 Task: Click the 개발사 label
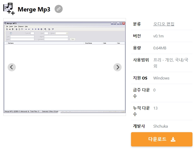[139, 126]
